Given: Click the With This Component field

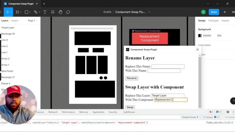Looking at the screenshot, I should [x=171, y=100].
